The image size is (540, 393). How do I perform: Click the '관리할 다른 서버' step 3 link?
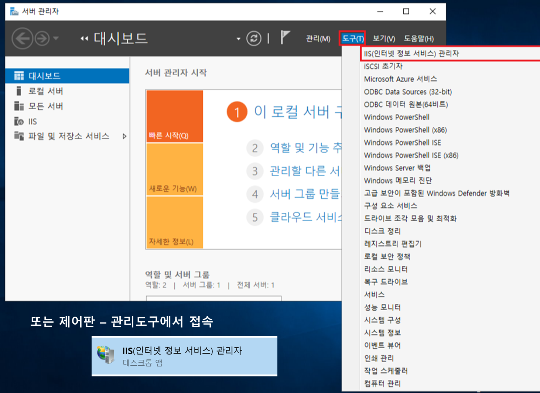pyautogui.click(x=304, y=171)
